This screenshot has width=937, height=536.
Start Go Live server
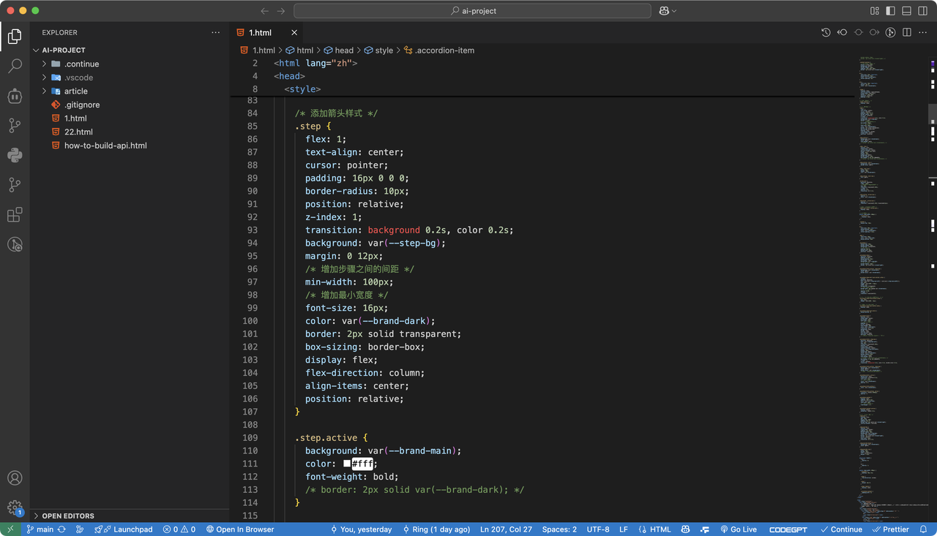(738, 529)
